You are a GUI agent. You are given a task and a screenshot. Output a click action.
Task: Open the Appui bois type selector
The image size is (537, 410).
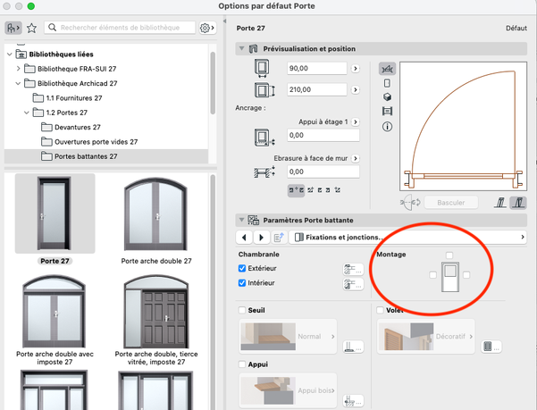coord(288,390)
